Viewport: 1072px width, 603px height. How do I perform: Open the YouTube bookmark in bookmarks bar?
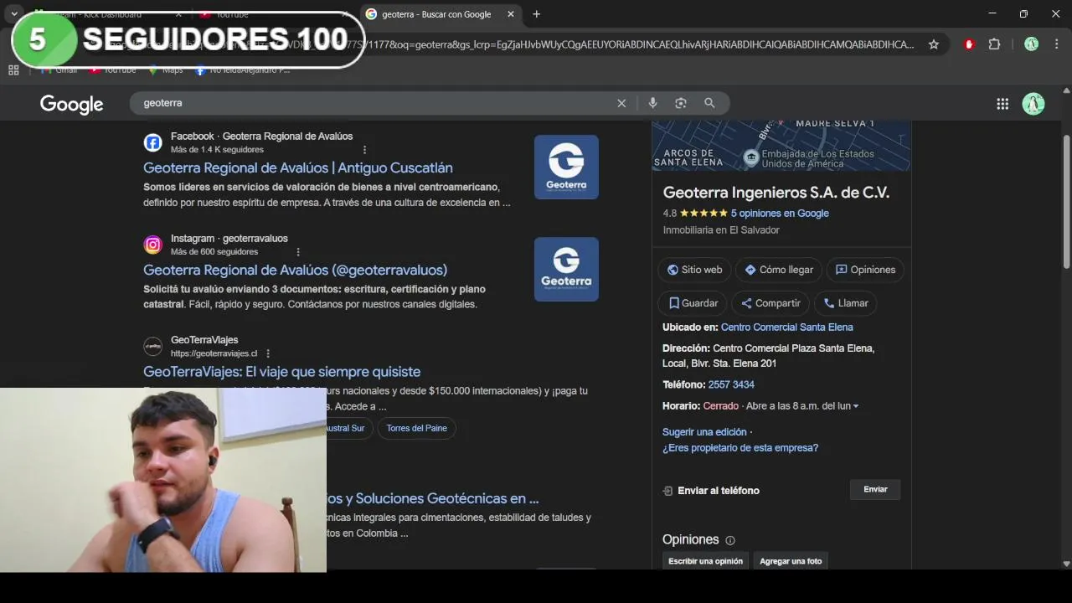pyautogui.click(x=113, y=70)
